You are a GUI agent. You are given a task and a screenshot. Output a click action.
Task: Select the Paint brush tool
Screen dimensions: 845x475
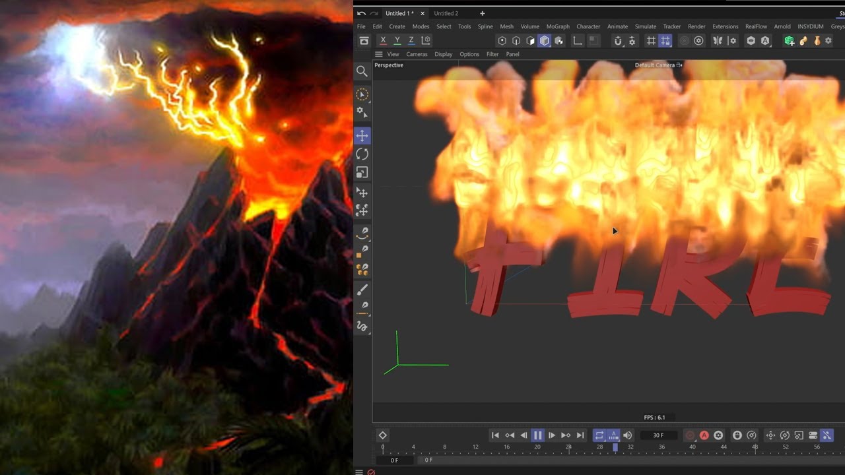coord(362,290)
